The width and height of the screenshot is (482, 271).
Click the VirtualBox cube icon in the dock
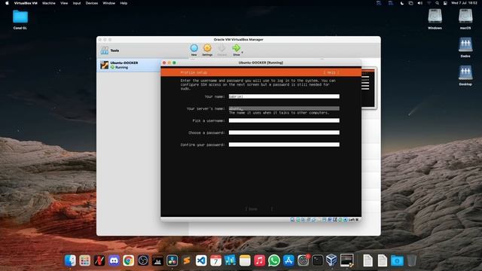(331, 260)
